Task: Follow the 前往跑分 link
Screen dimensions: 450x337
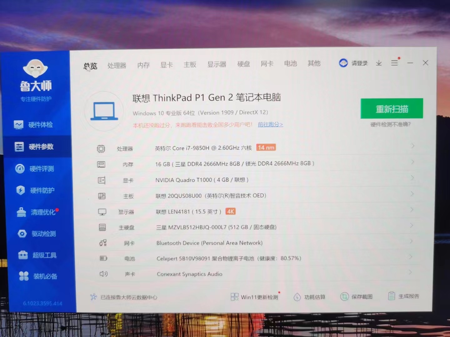Action: pyautogui.click(x=270, y=124)
